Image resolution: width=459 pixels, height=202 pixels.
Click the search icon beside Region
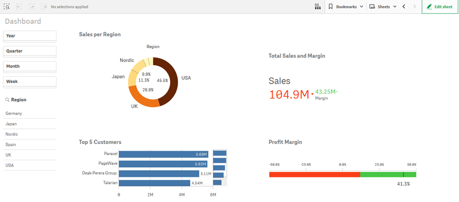pos(7,100)
